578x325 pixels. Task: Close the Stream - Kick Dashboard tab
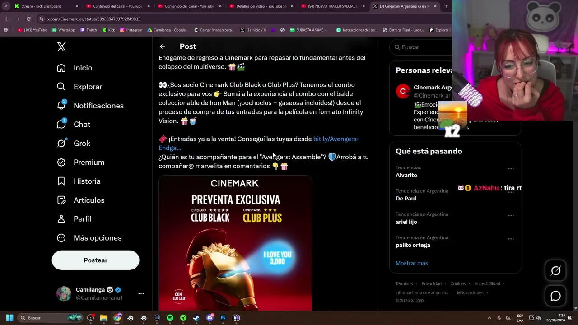pyautogui.click(x=77, y=6)
